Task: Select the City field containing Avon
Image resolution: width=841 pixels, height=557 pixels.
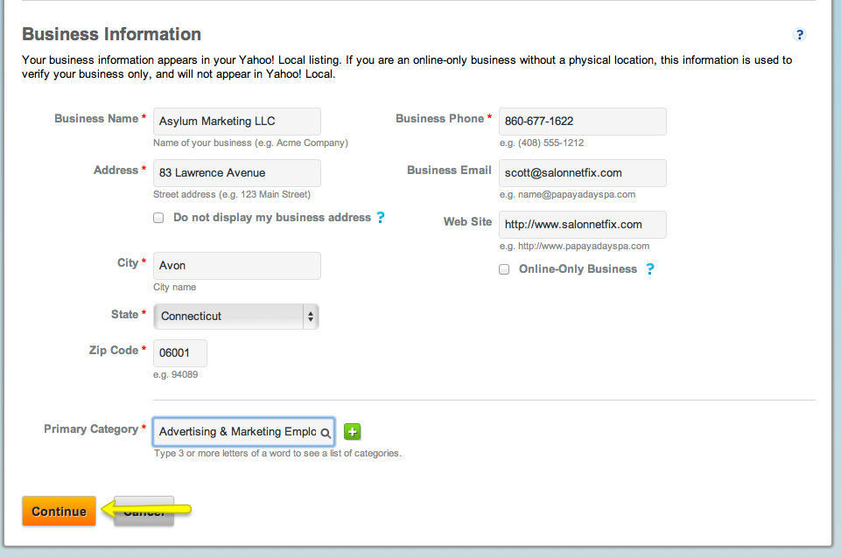Action: [x=236, y=266]
